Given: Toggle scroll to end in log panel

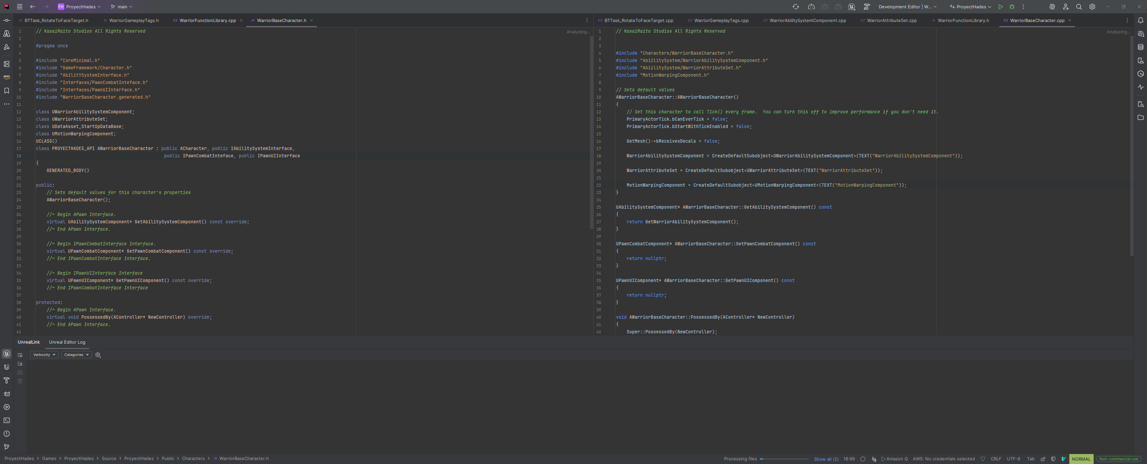Looking at the screenshot, I should coord(20,363).
